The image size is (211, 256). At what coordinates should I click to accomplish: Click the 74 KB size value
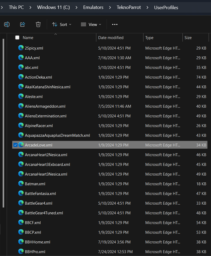pyautogui.click(x=201, y=77)
